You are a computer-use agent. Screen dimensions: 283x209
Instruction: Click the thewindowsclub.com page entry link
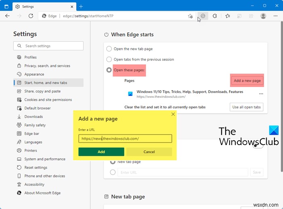pyautogui.click(x=161, y=97)
